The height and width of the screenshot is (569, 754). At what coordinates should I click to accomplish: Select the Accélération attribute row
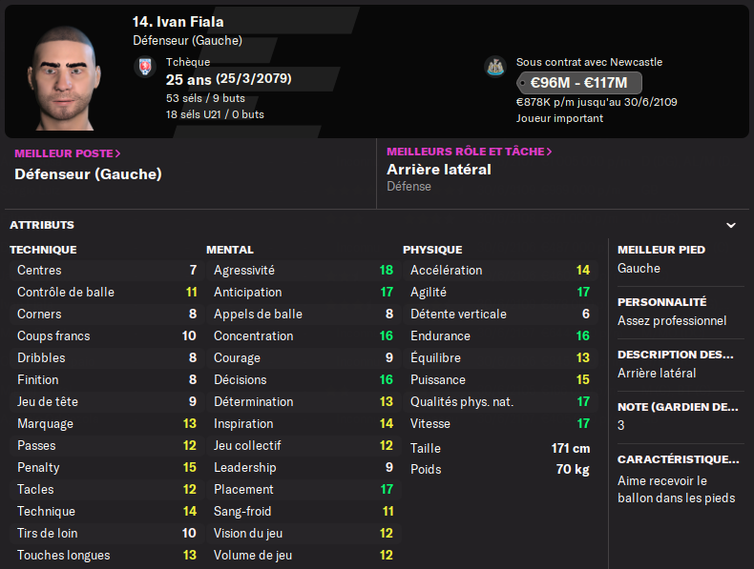[499, 271]
